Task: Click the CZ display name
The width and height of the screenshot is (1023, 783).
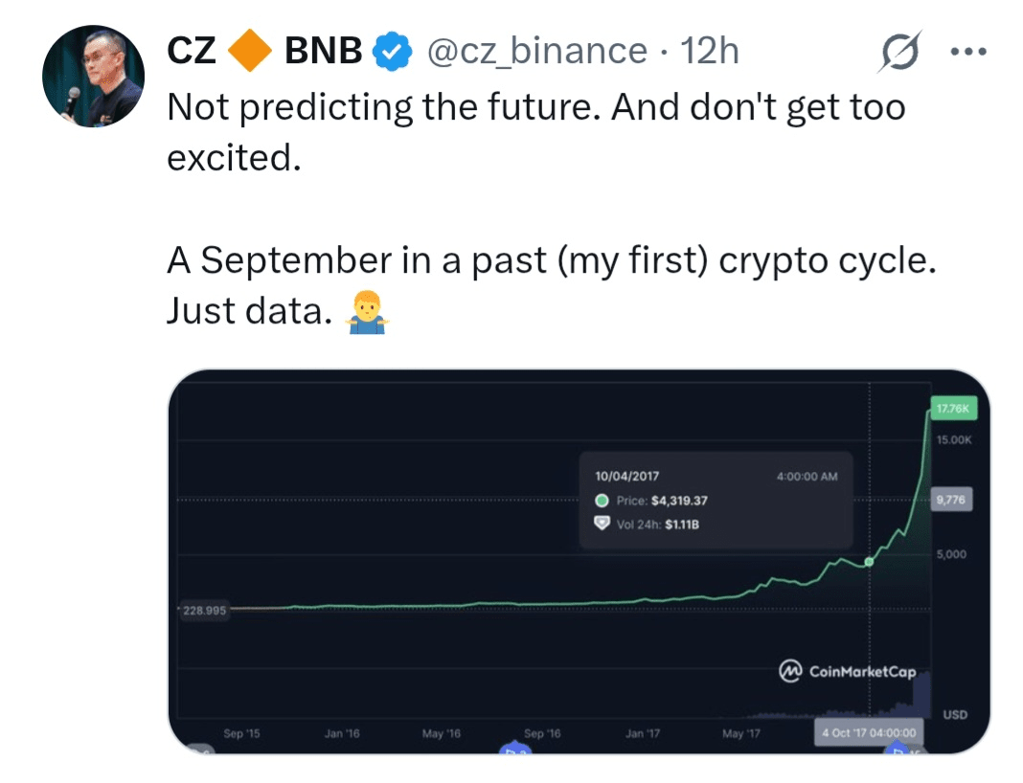Action: 192,52
